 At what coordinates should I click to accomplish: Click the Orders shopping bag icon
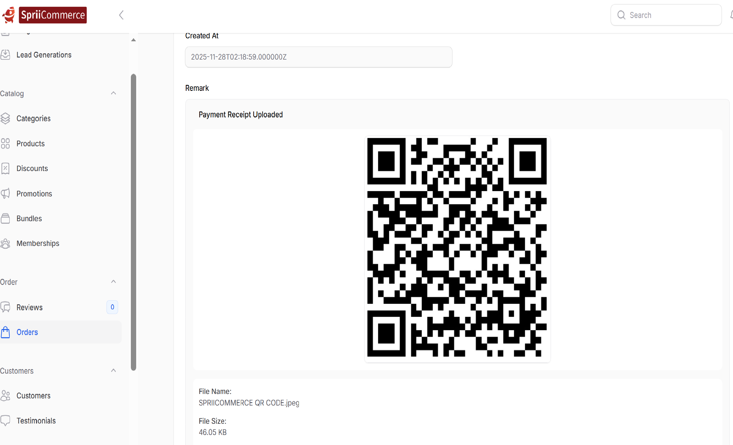coord(5,332)
